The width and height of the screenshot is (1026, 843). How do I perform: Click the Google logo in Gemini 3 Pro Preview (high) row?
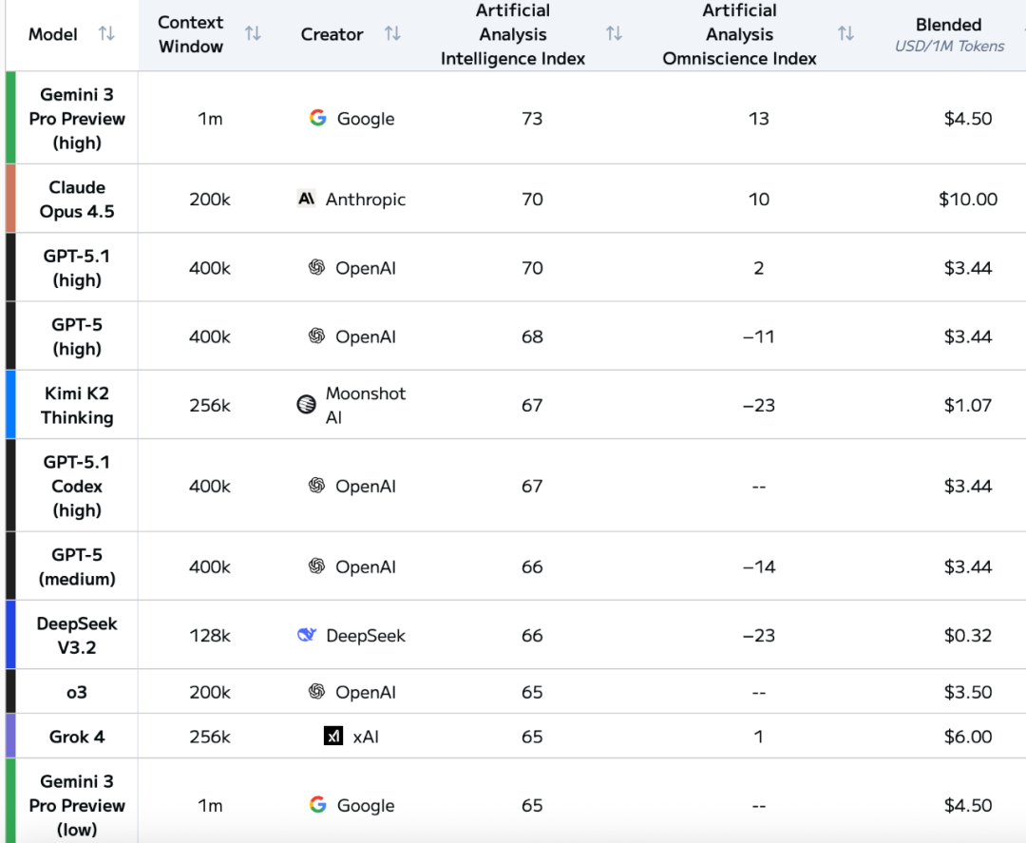(x=317, y=118)
